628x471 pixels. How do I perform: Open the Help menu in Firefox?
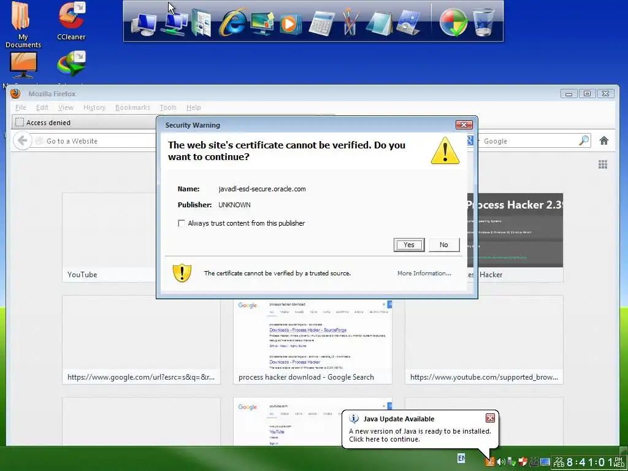point(193,107)
